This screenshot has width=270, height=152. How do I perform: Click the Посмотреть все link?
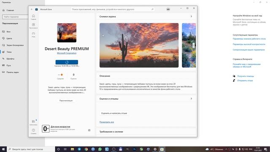point(107,122)
